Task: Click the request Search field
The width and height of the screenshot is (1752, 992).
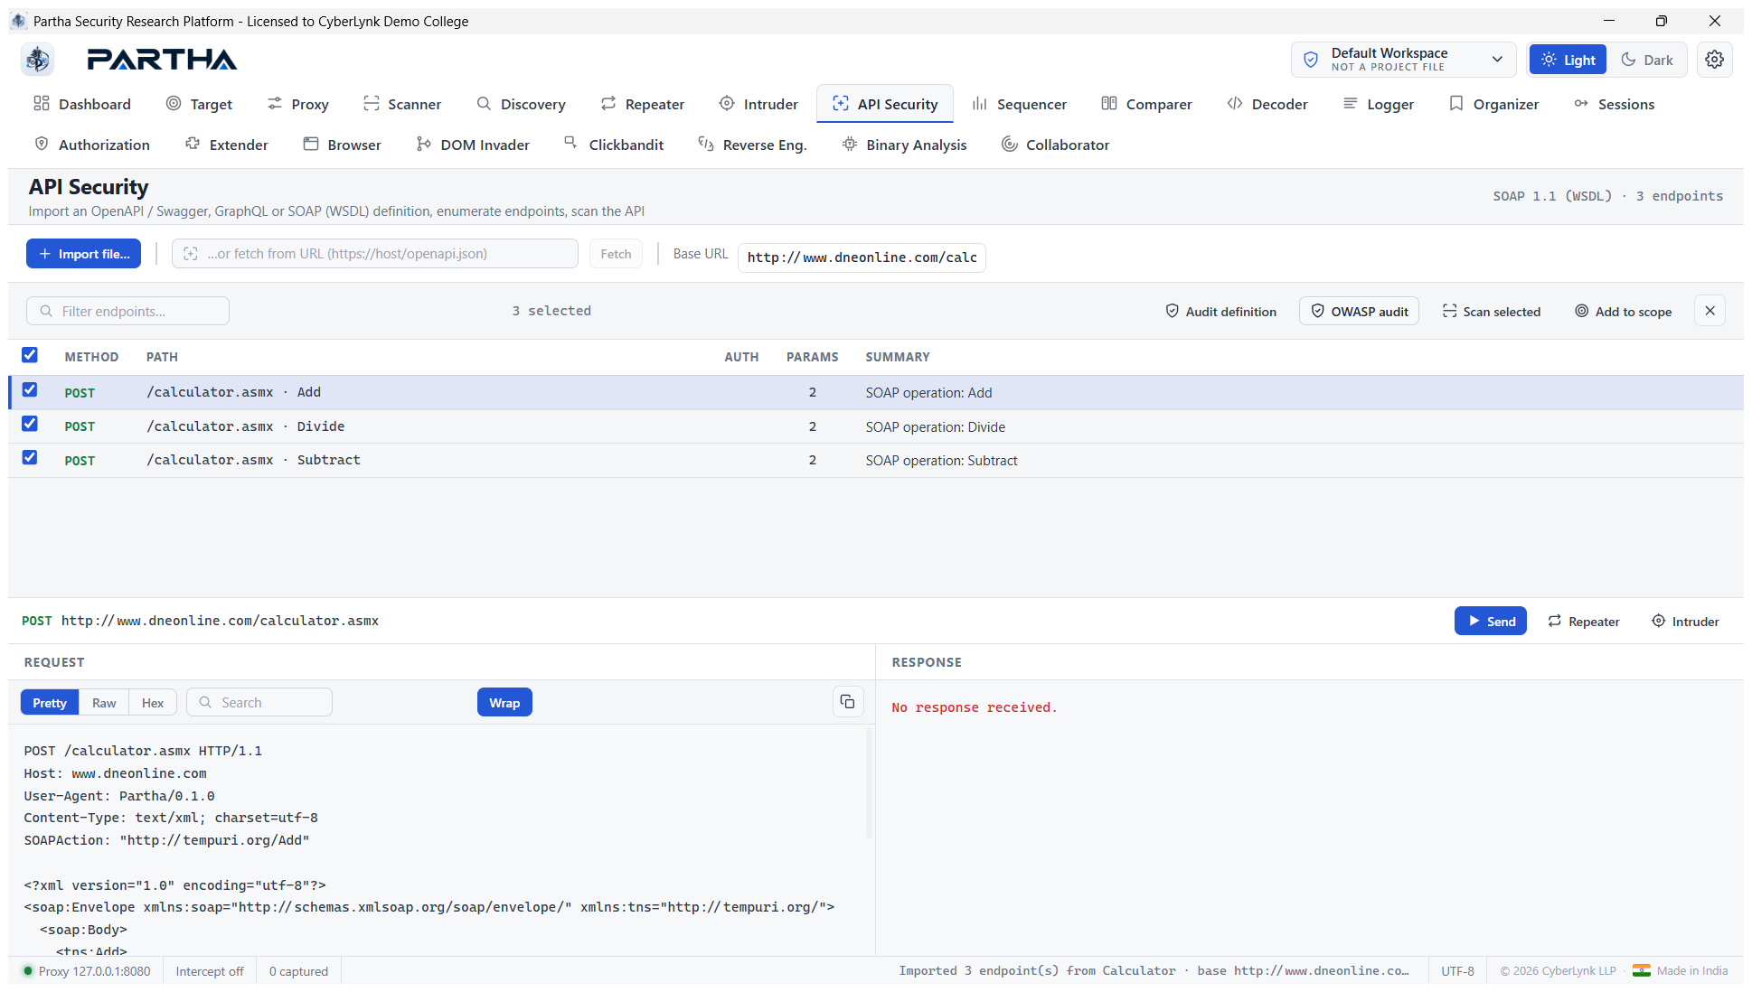Action: pos(259,702)
